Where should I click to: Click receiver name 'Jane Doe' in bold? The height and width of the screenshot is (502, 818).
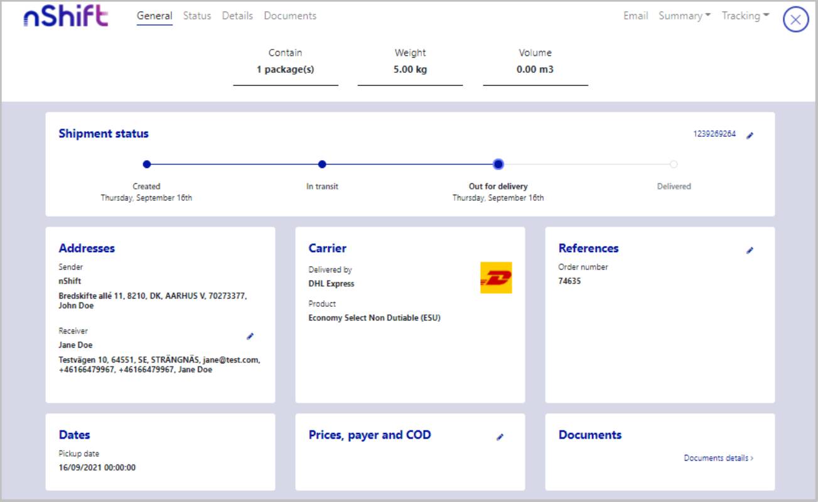pyautogui.click(x=75, y=345)
